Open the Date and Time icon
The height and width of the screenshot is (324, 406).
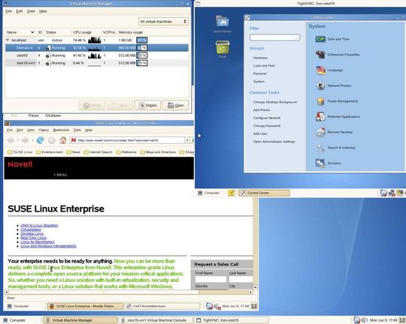tap(333, 39)
